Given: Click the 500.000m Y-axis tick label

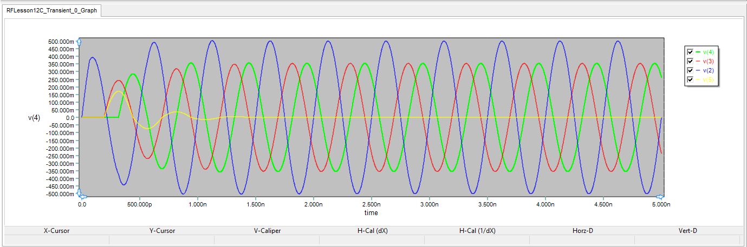Looking at the screenshot, I should [x=62, y=42].
